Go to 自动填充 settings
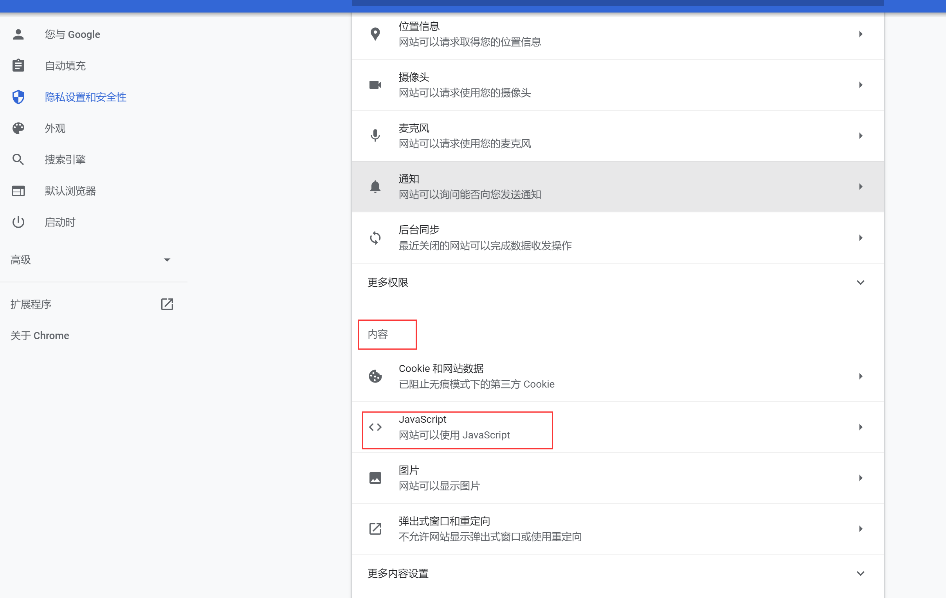Image resolution: width=946 pixels, height=598 pixels. click(65, 66)
